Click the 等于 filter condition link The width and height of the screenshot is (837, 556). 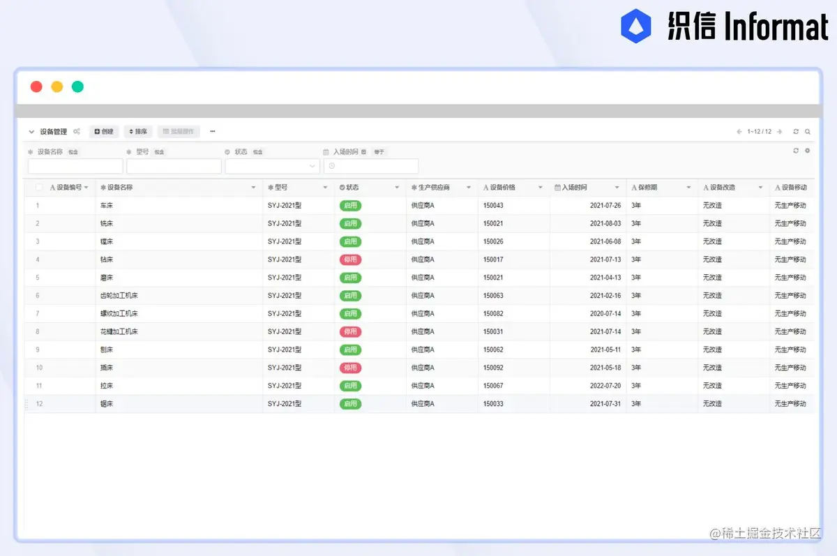click(379, 151)
